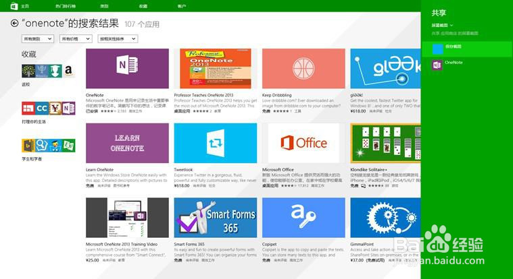Open the 类别 categories tab
Screen dimensions: 513x279
pyautogui.click(x=104, y=7)
